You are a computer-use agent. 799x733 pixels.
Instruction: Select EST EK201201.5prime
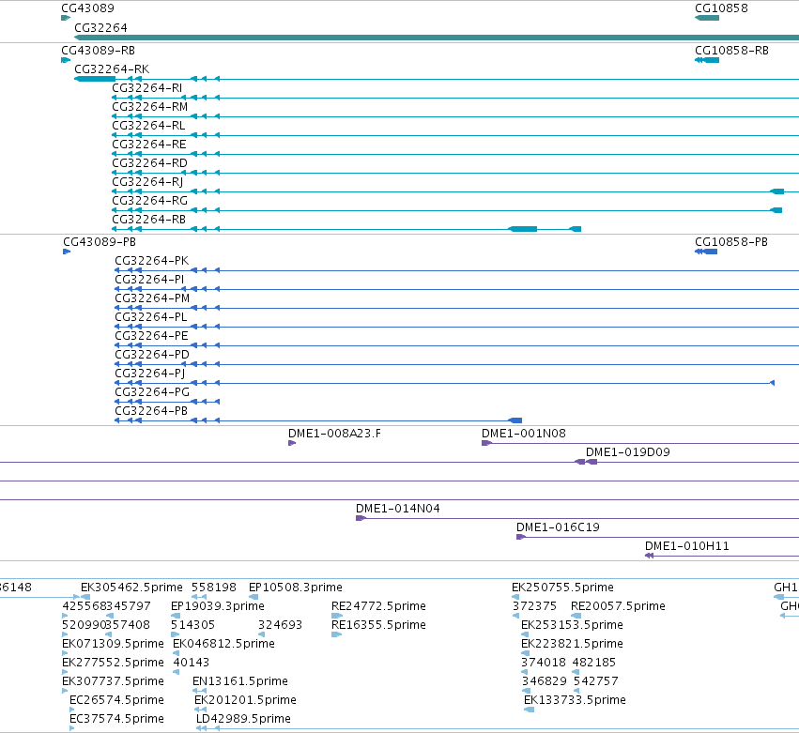click(x=246, y=700)
